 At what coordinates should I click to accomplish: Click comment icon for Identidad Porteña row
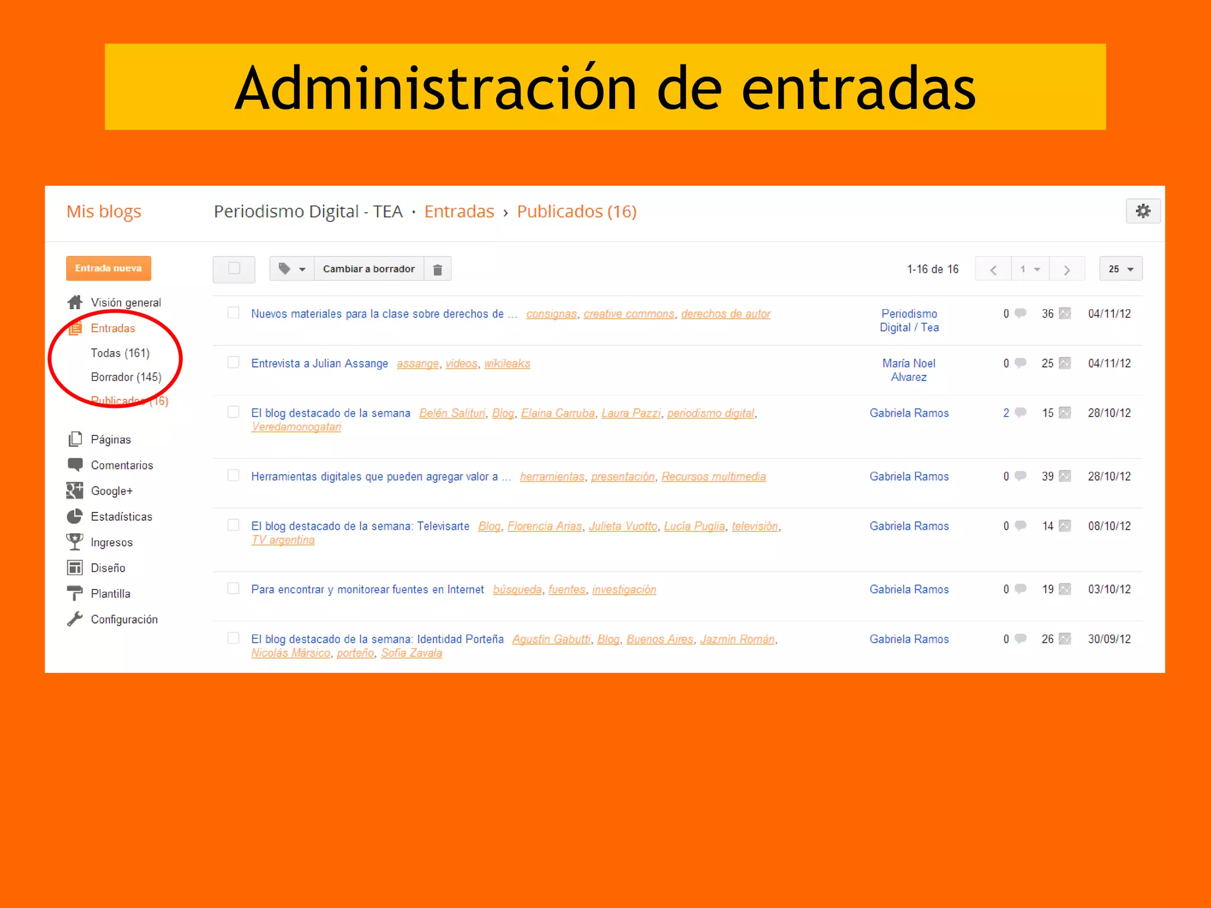pyautogui.click(x=1021, y=638)
